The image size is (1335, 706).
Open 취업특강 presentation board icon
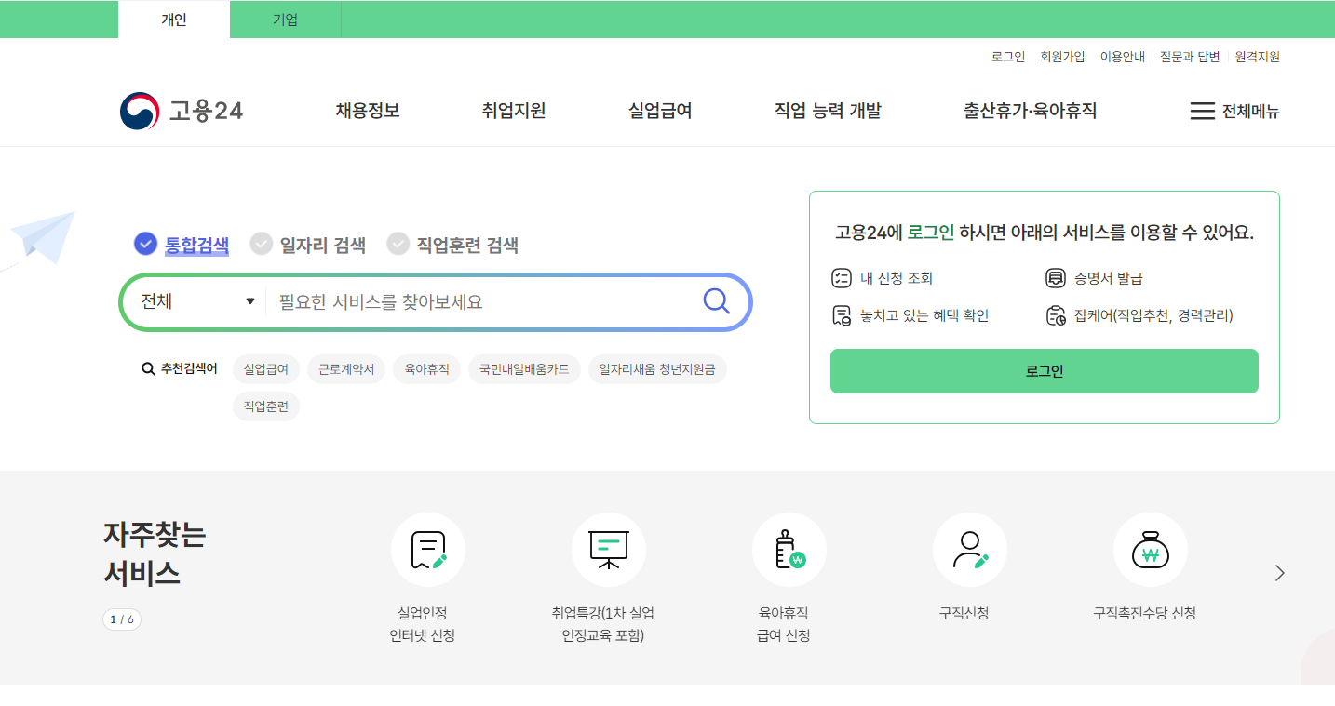tap(609, 550)
